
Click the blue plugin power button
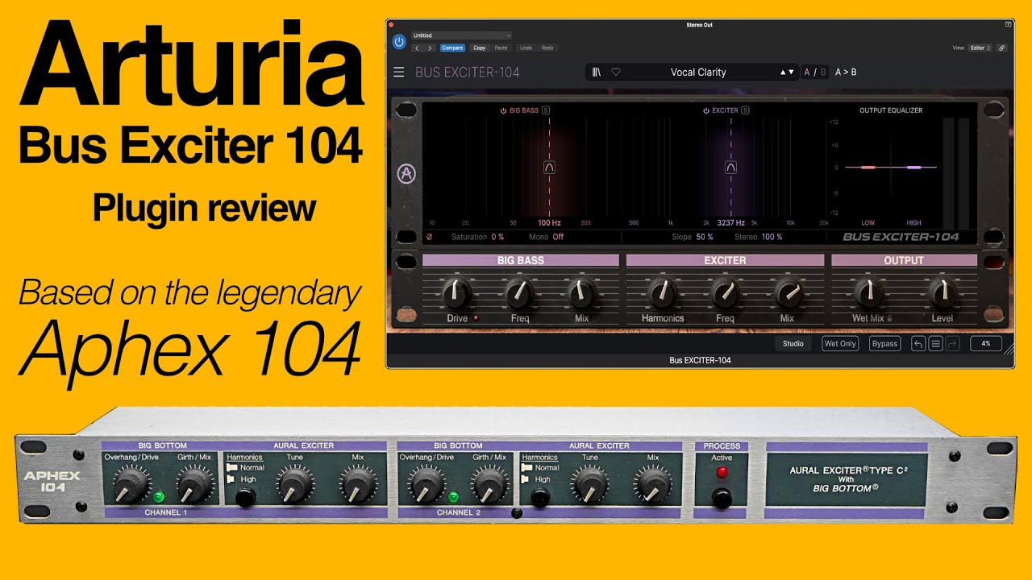(x=399, y=41)
